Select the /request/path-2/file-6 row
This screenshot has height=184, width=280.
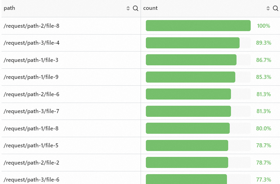(31, 94)
